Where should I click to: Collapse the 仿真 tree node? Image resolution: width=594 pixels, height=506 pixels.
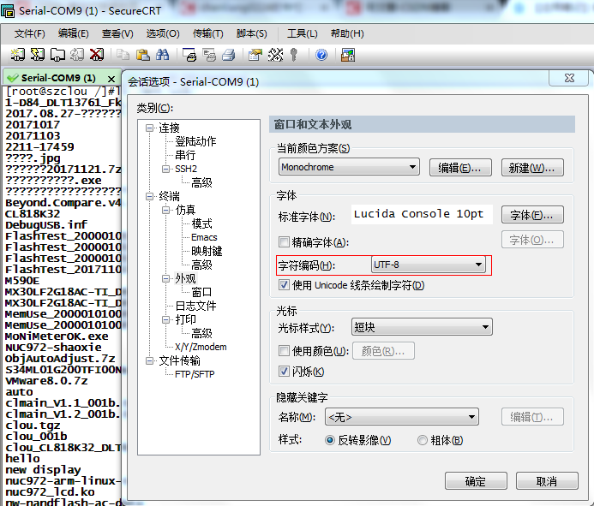[166, 210]
